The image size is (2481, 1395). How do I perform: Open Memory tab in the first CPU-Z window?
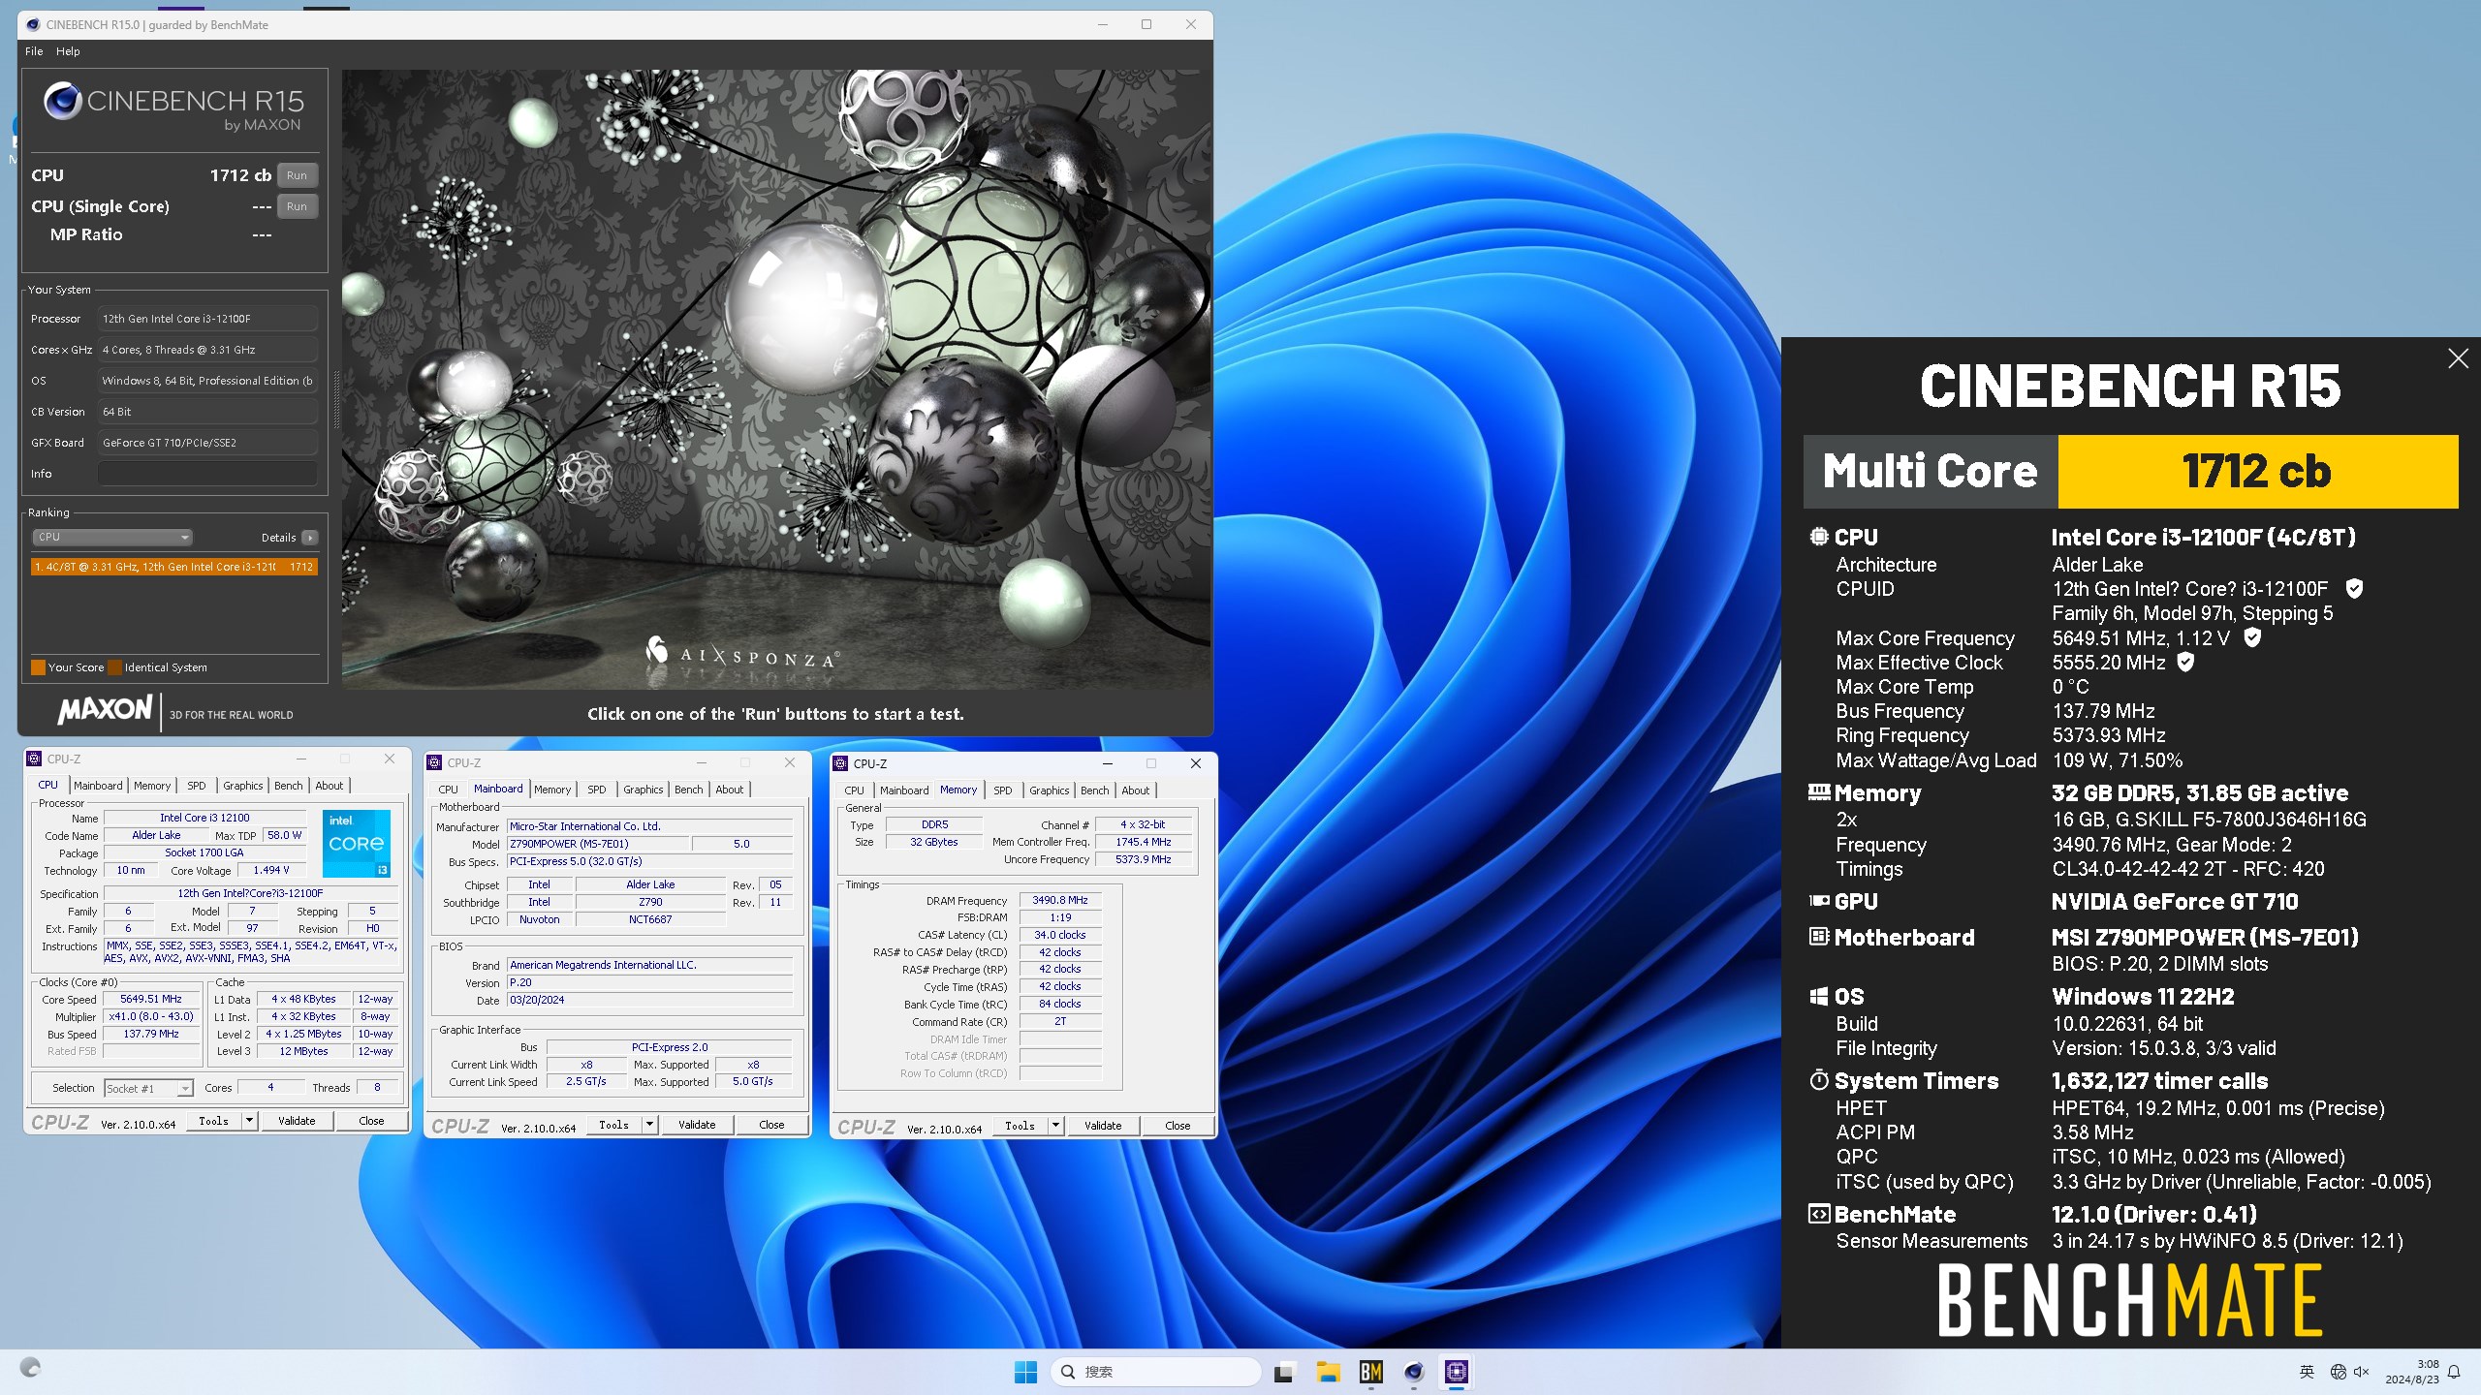[x=152, y=786]
